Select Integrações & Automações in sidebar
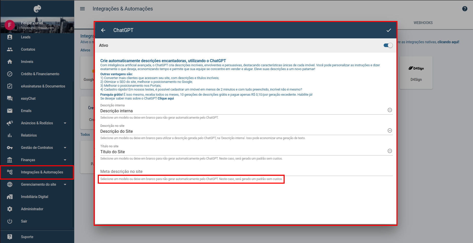Screen dimensions: 473x243 [x=37, y=172]
